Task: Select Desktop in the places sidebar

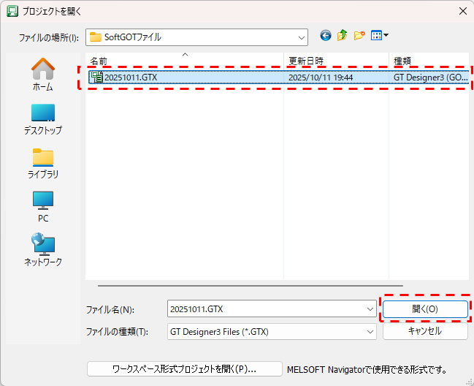Action: pyautogui.click(x=42, y=118)
